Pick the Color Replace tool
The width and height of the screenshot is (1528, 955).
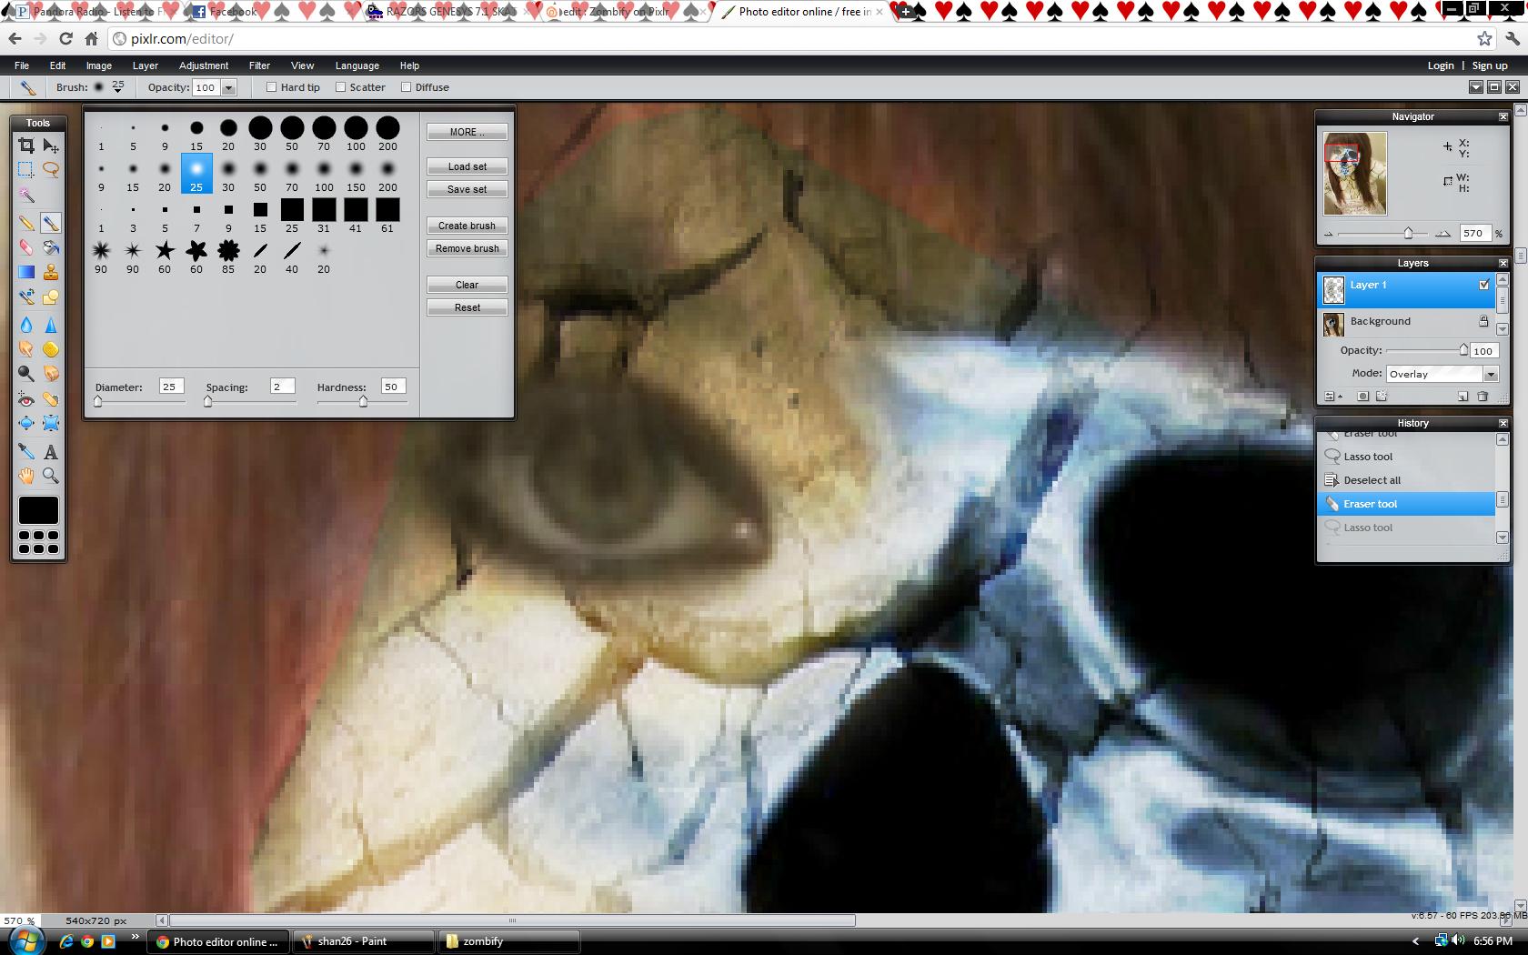click(26, 297)
